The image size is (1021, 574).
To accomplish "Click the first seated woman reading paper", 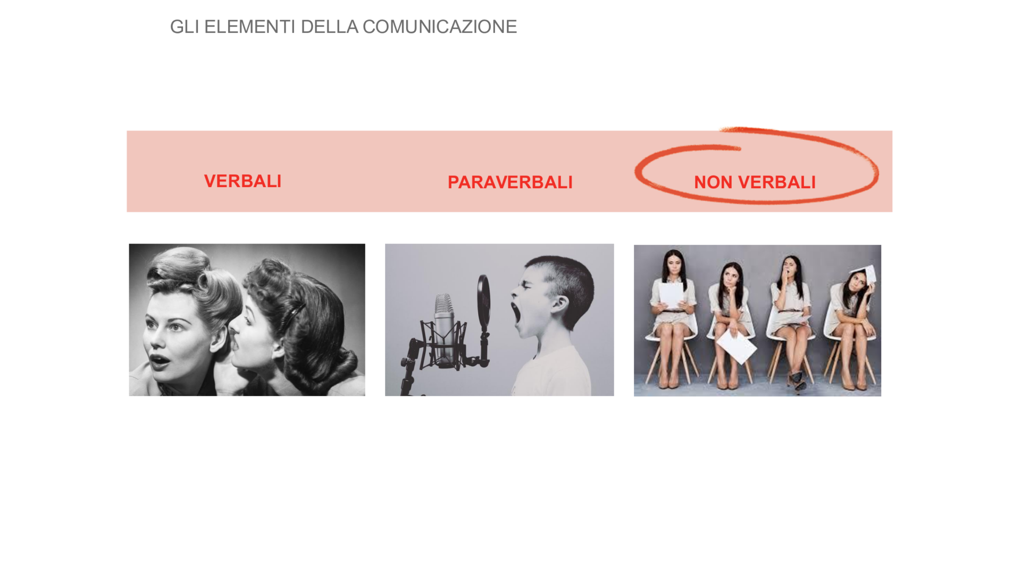I will [x=672, y=319].
